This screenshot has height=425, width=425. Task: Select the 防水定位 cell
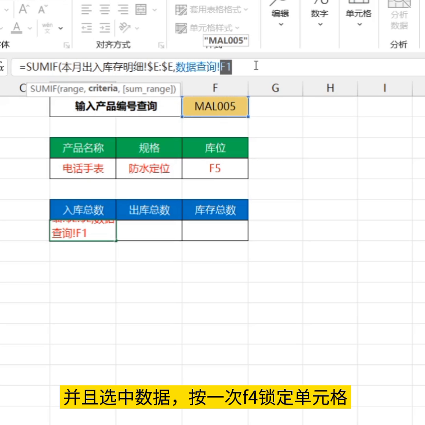pyautogui.click(x=149, y=168)
